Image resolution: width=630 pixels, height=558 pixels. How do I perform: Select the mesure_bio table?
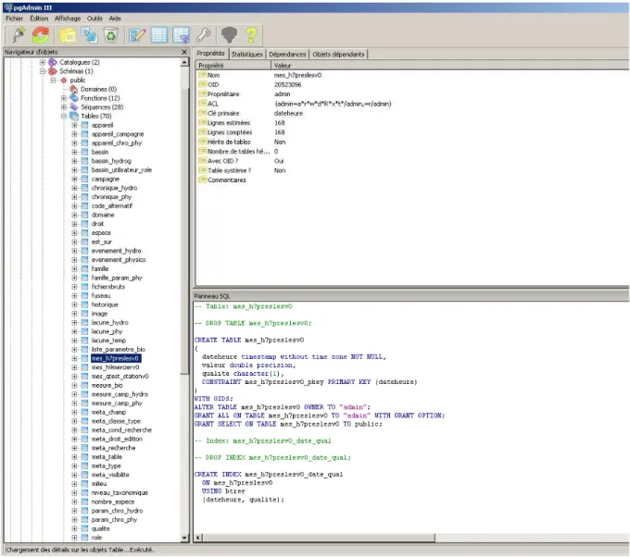(107, 385)
